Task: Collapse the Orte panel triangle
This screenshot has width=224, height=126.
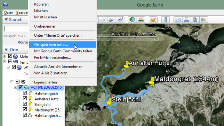Action: 6,49
